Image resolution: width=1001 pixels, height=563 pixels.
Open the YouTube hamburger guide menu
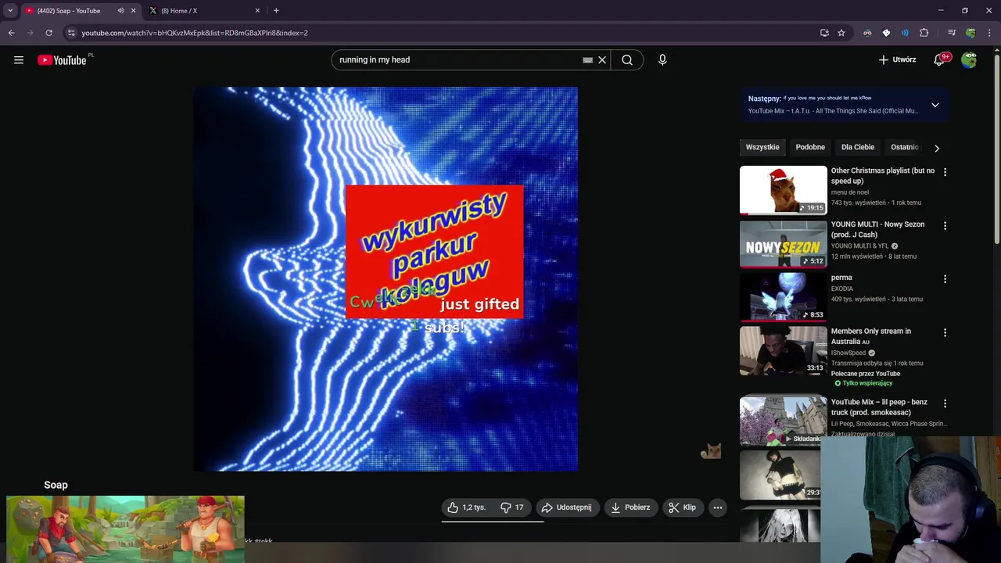click(x=19, y=60)
